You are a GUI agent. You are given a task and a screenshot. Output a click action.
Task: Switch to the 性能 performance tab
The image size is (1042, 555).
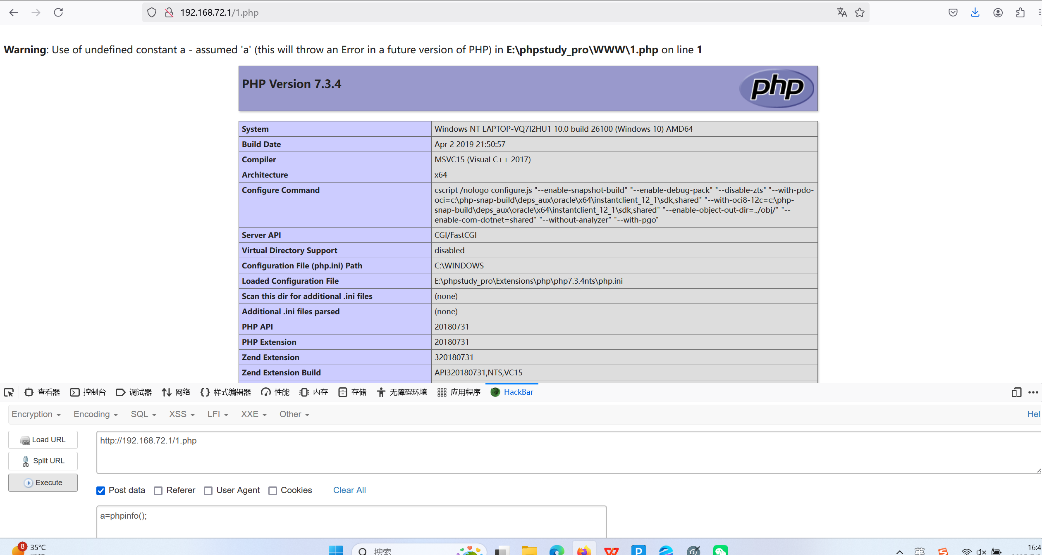point(275,392)
